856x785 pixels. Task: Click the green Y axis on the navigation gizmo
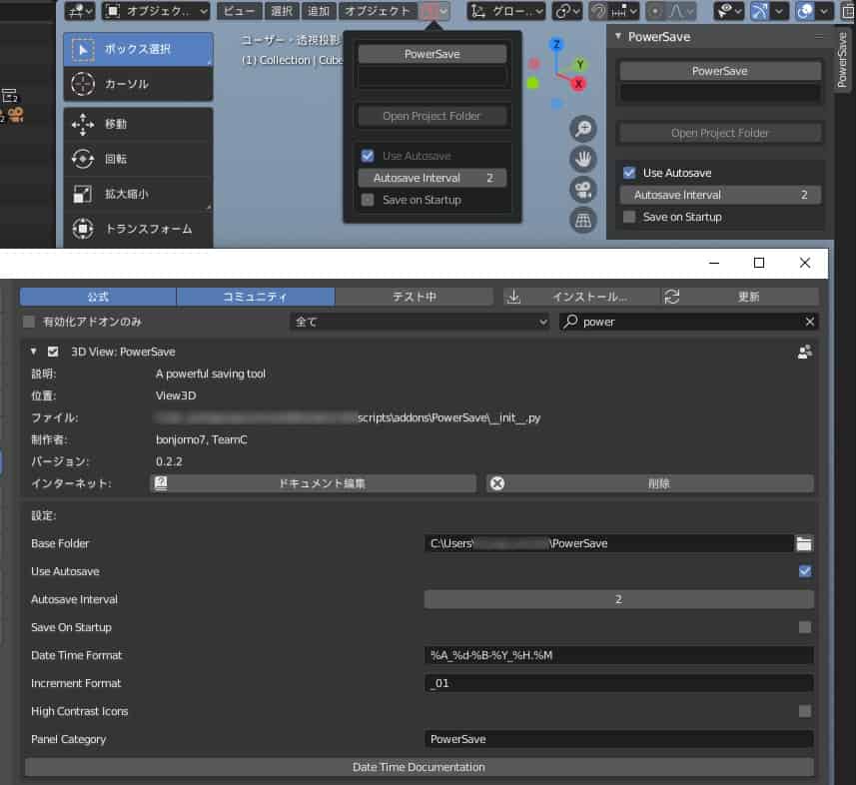click(579, 64)
